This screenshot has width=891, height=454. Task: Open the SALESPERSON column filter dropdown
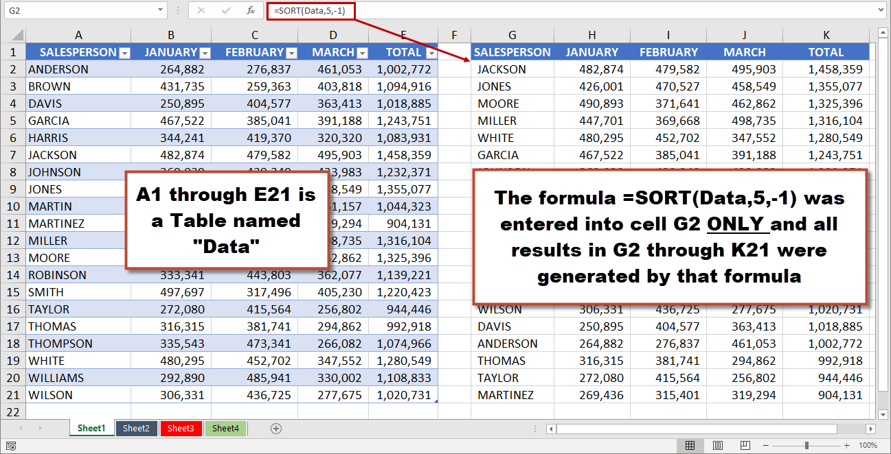pyautogui.click(x=126, y=53)
